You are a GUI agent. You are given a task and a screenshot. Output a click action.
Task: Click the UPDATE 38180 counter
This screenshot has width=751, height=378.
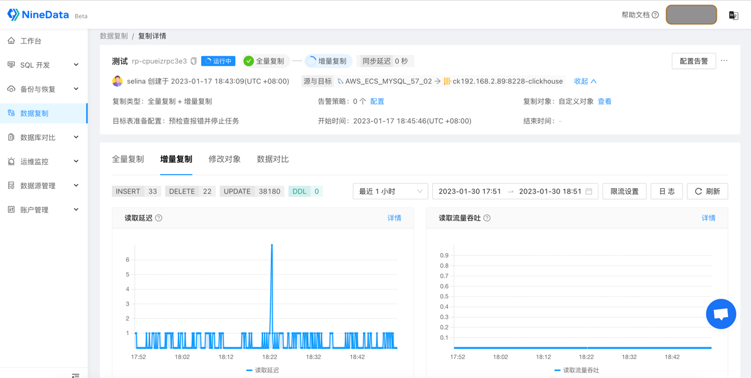point(252,191)
